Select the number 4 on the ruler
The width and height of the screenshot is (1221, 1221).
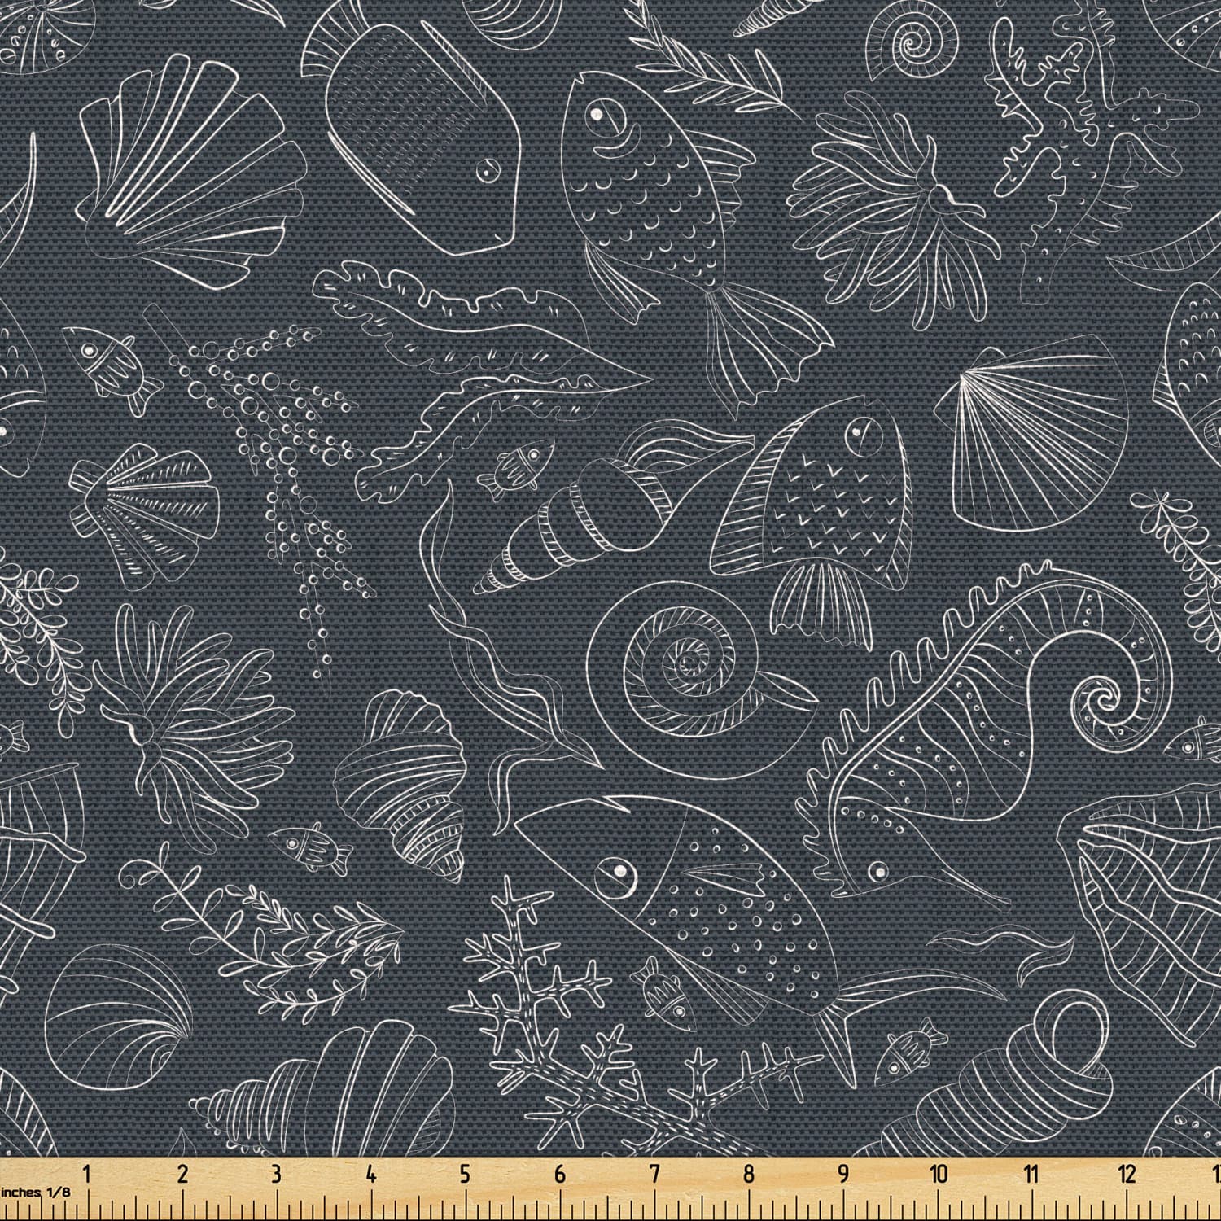point(371,1174)
